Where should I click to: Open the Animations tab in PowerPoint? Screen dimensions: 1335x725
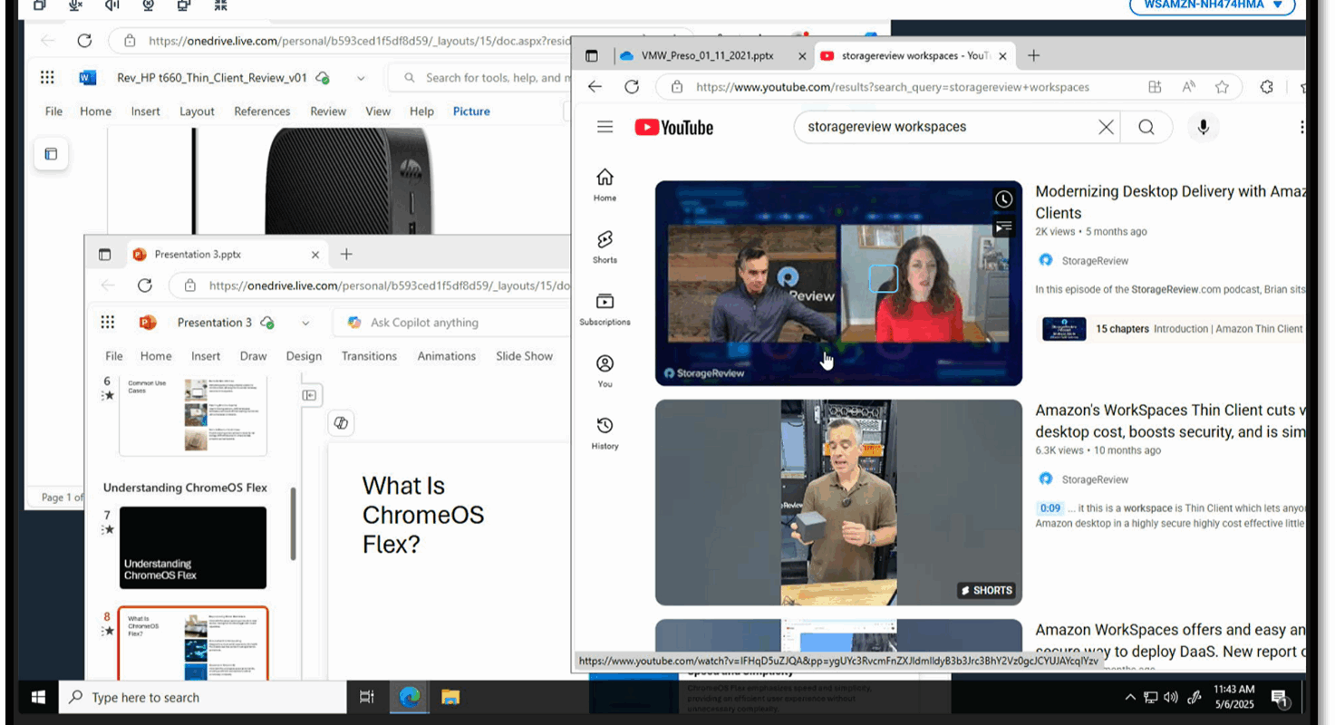446,356
